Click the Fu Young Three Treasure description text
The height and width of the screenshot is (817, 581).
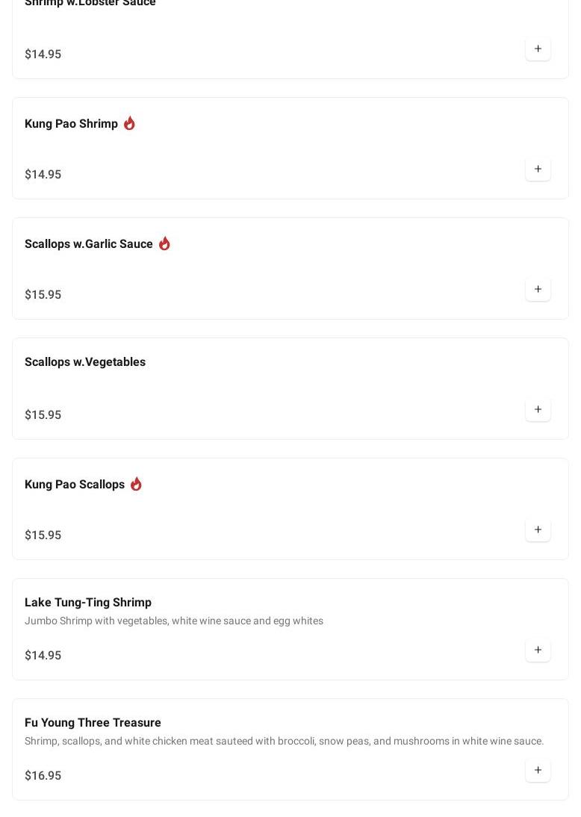click(284, 742)
